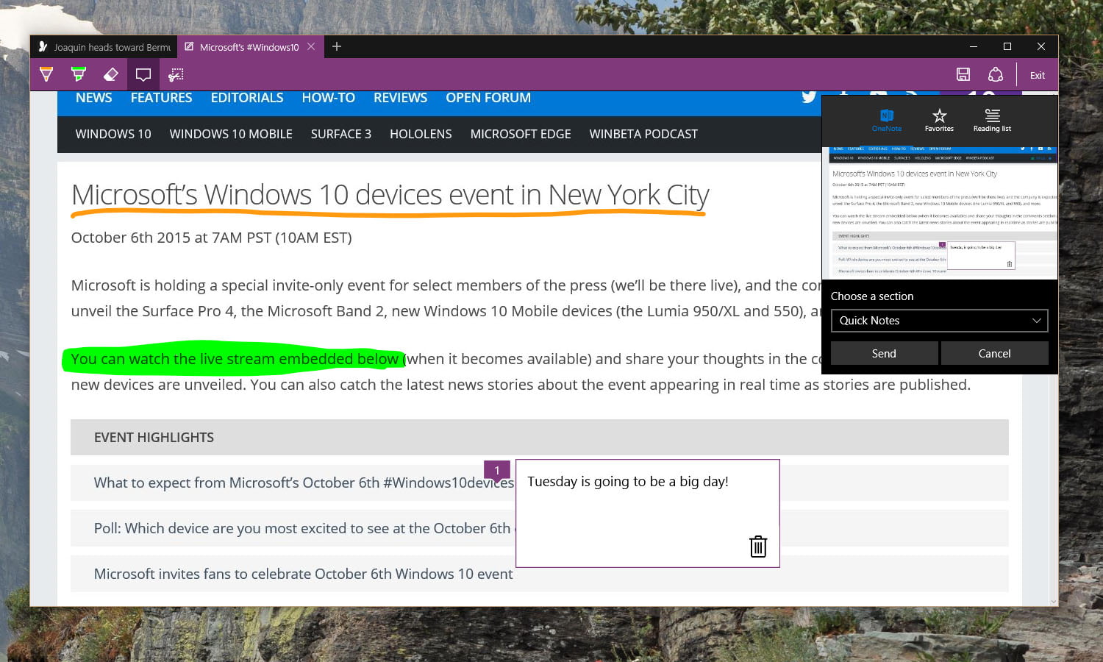Maximize the Edge window
This screenshot has height=662, width=1103.
[1007, 46]
